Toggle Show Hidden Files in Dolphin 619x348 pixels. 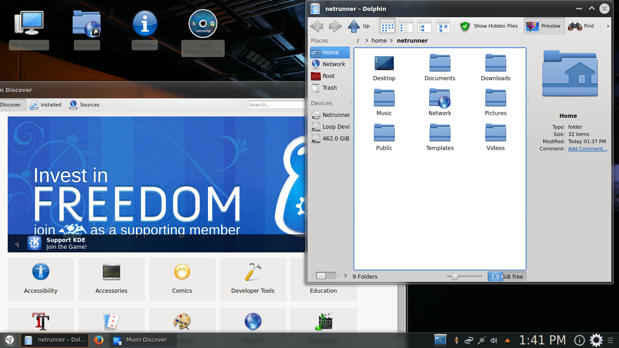pyautogui.click(x=488, y=26)
